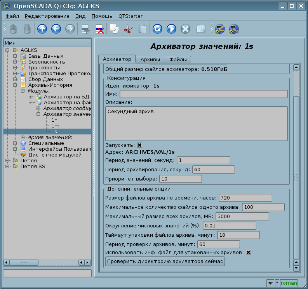The image size is (308, 289).
Task: Click the Back arrow toolbar icon
Action: click(56, 29)
